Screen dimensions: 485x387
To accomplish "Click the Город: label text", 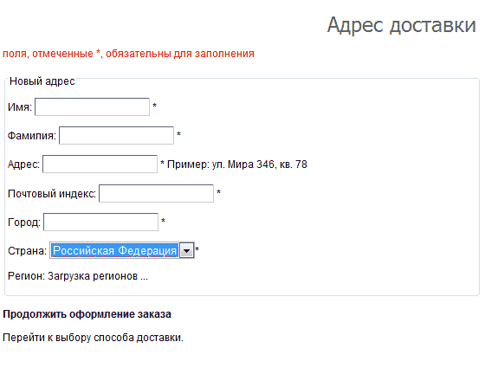I will [24, 223].
